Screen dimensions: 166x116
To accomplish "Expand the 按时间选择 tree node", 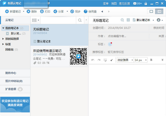I will (x=3, y=39).
